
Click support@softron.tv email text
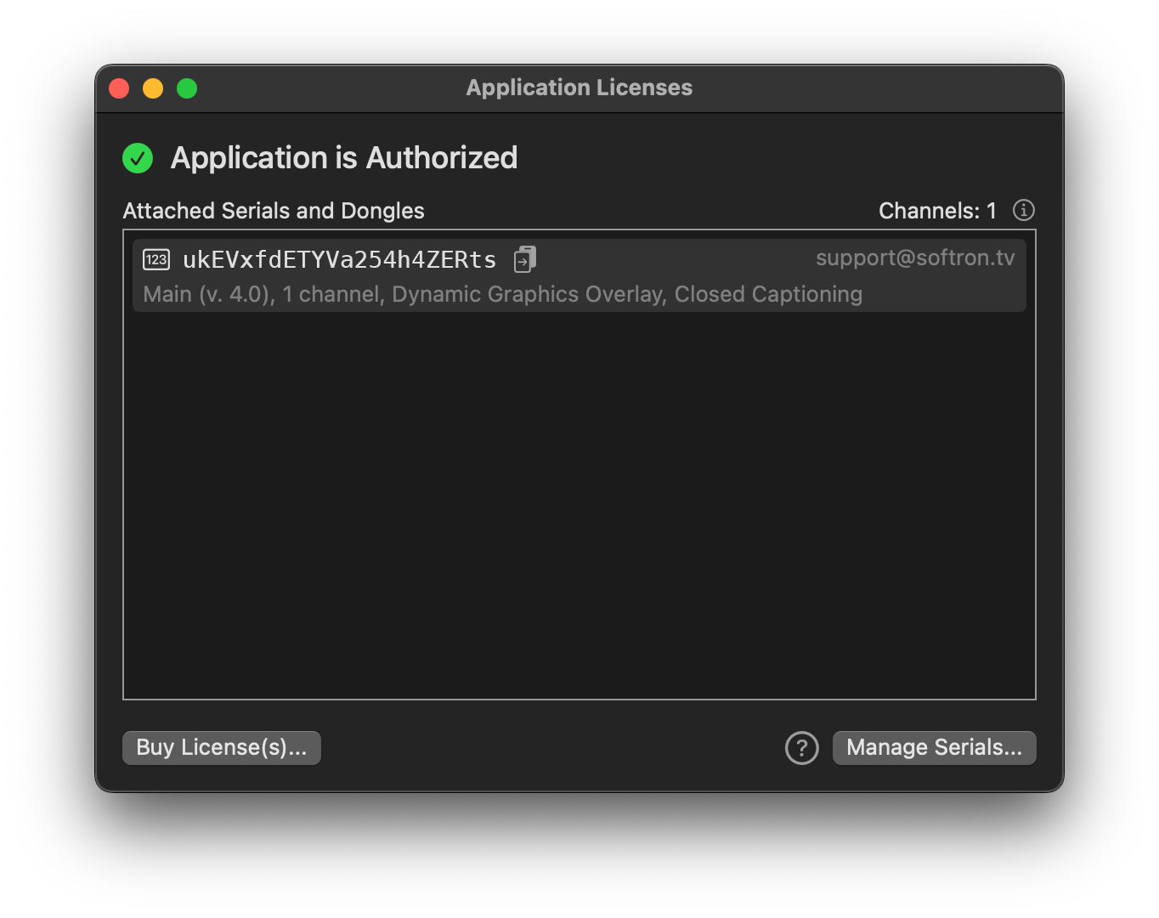pyautogui.click(x=915, y=258)
